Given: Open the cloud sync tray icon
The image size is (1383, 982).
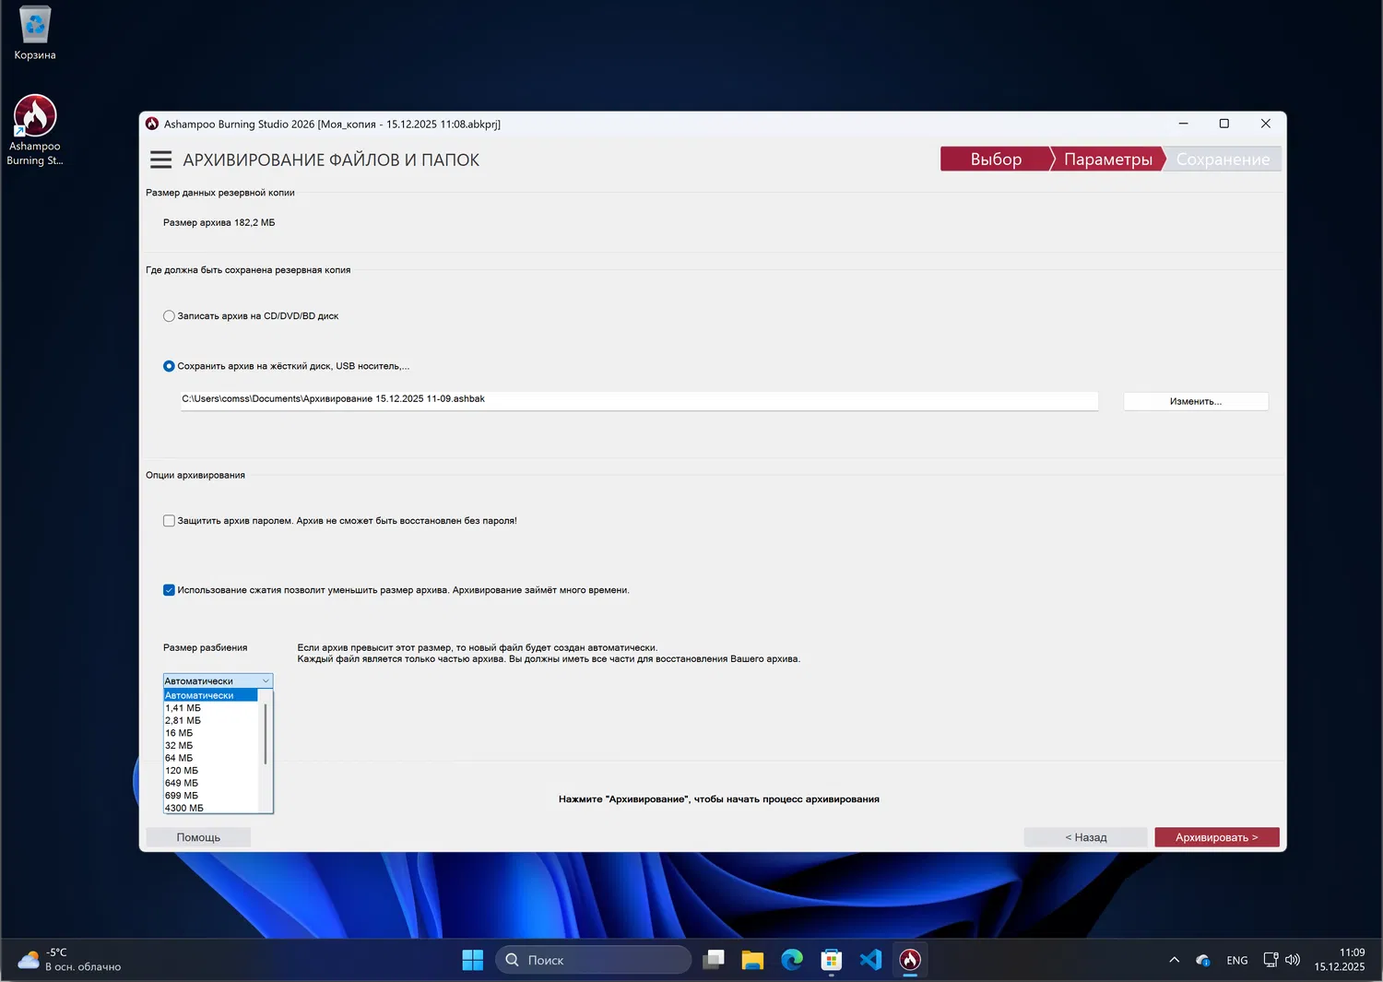Looking at the screenshot, I should point(1203,960).
